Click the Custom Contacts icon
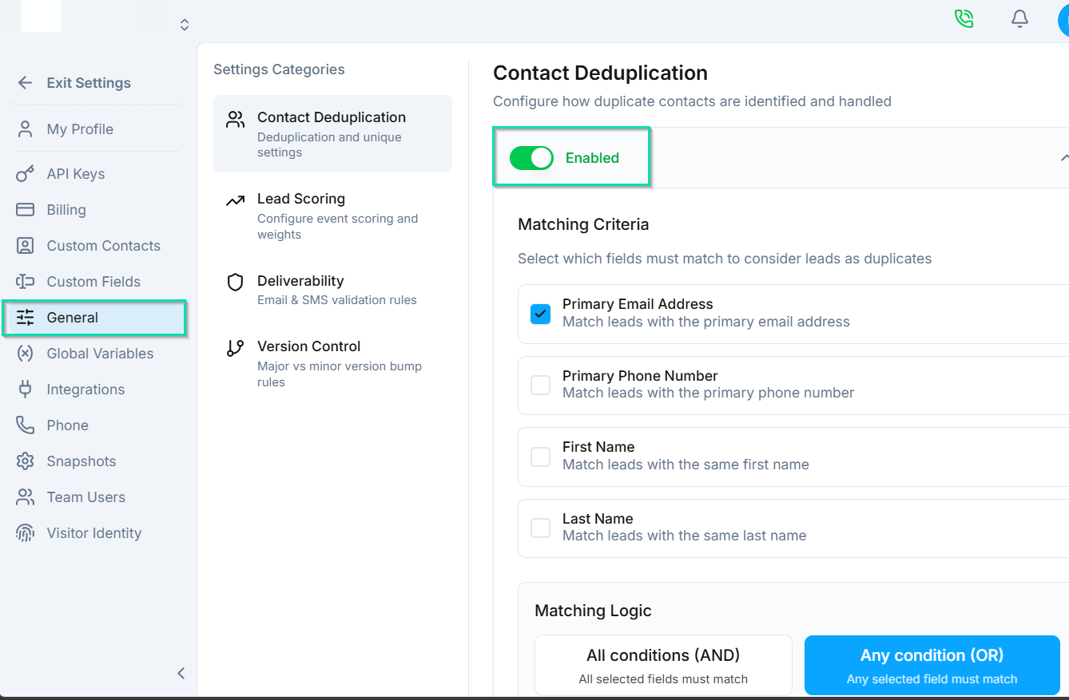 point(26,246)
